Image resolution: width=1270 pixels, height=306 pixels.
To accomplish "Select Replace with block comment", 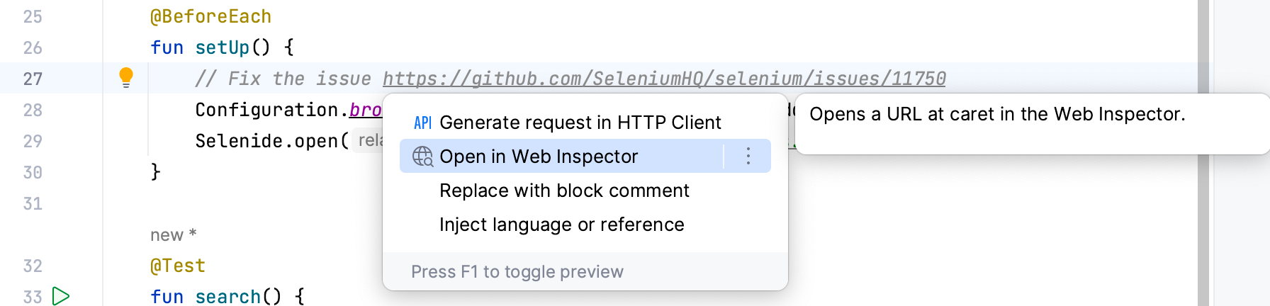I will point(564,191).
